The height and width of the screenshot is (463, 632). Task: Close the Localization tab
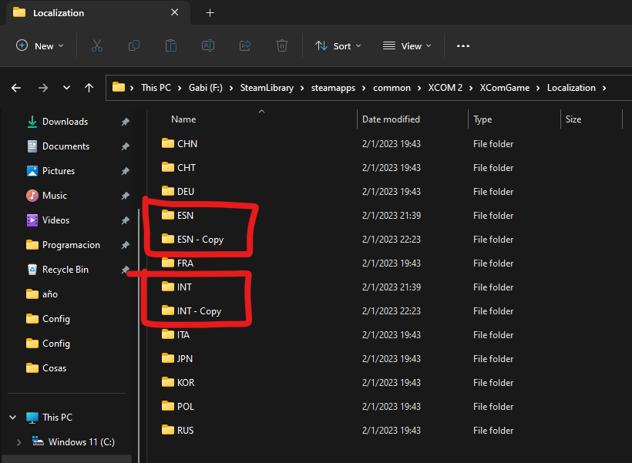174,12
